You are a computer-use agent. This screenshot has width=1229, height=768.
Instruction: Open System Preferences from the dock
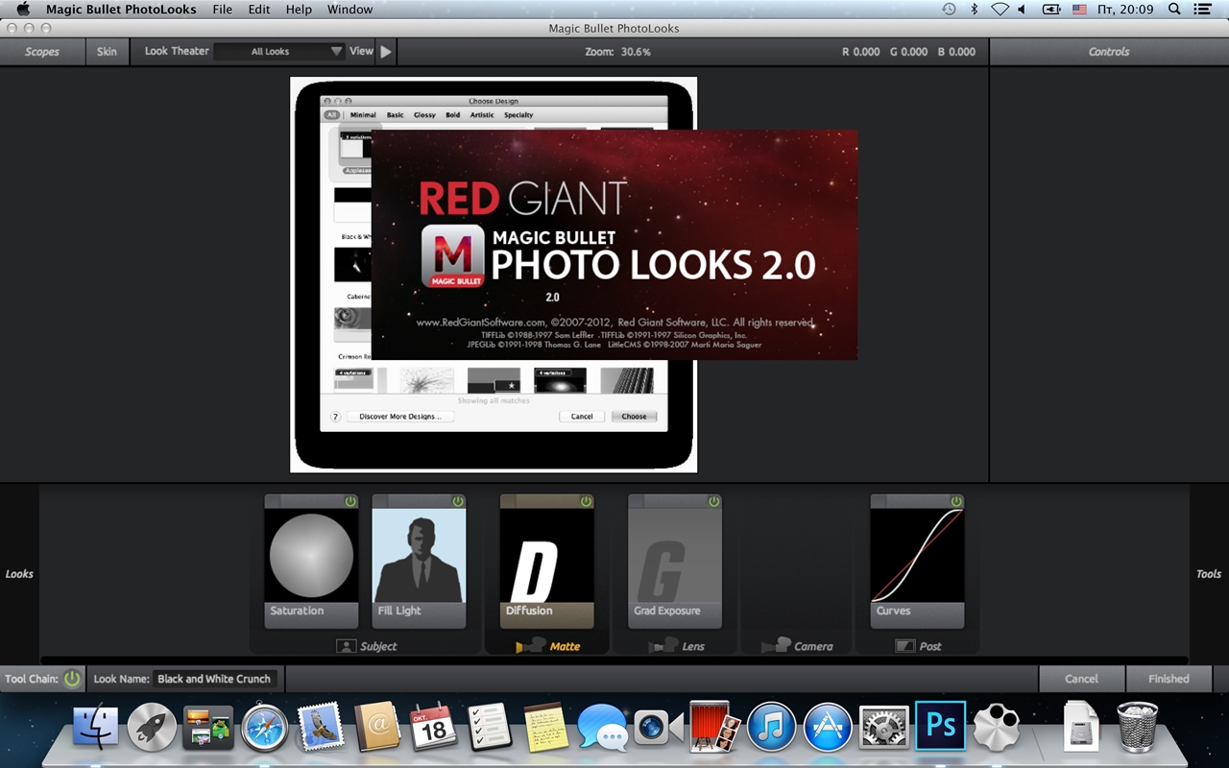pos(883,729)
